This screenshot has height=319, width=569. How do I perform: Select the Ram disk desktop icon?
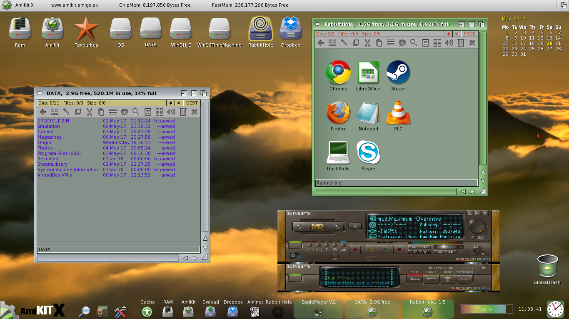[20, 28]
